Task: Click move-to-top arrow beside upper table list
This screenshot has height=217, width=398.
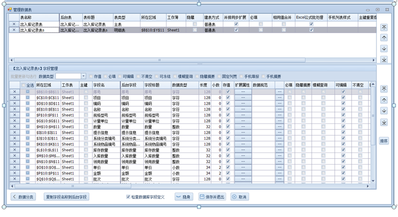Action: click(x=384, y=28)
